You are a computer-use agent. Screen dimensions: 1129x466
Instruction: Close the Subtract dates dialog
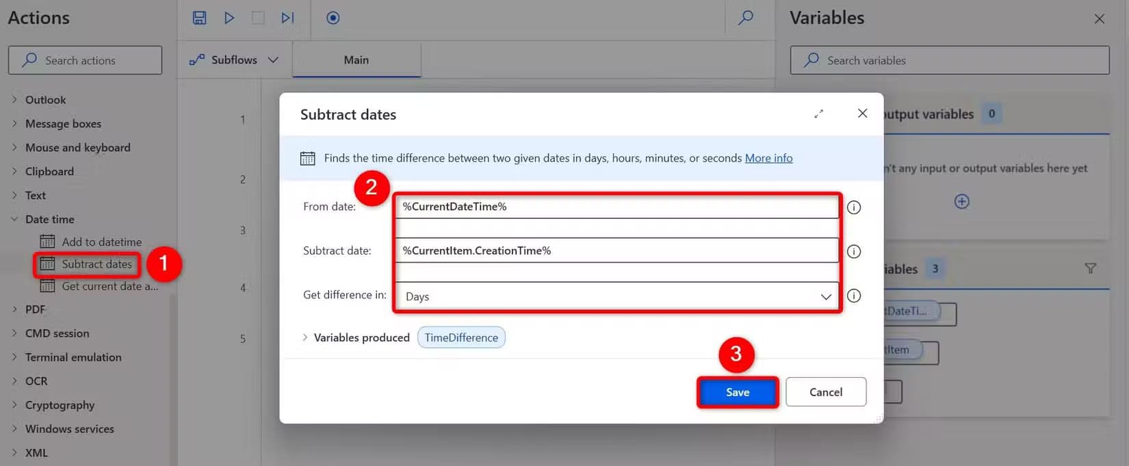pyautogui.click(x=862, y=113)
